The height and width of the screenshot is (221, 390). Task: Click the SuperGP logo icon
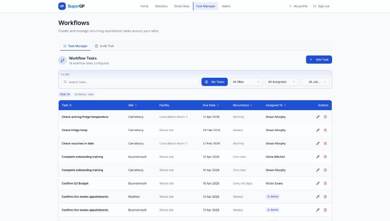62,6
